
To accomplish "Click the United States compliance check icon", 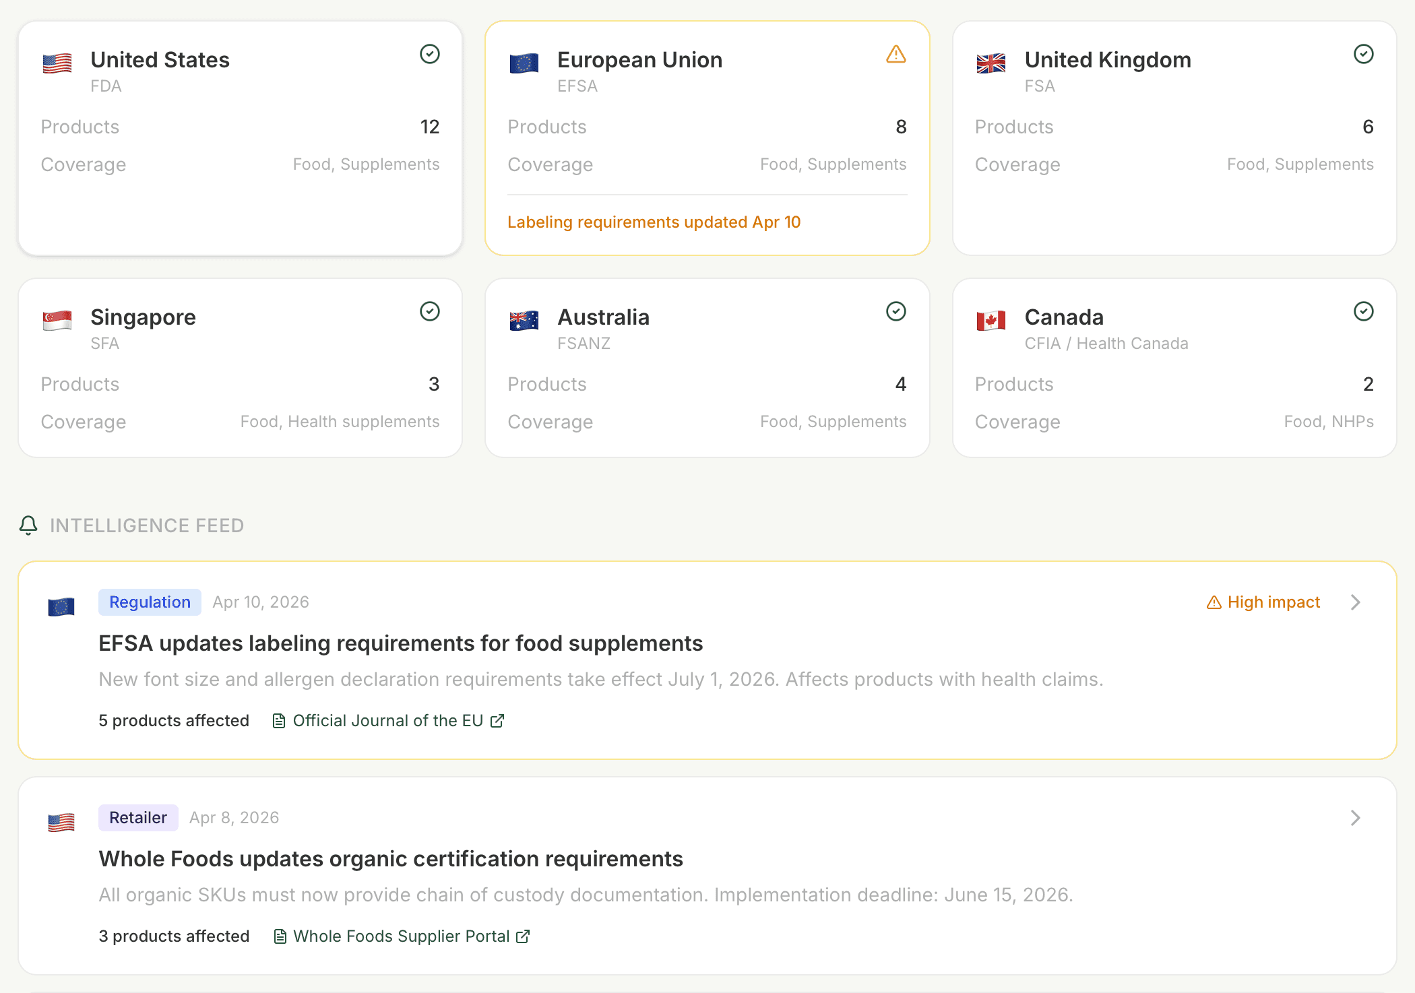I will coord(429,54).
